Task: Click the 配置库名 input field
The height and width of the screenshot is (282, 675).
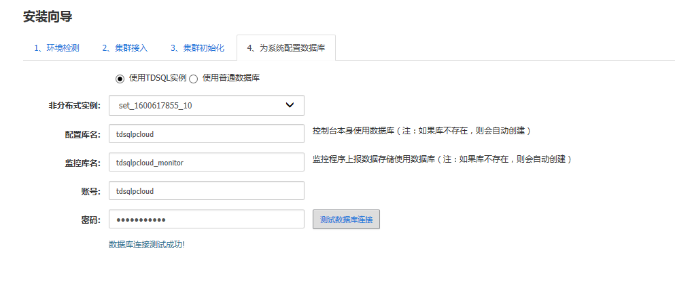Action: click(206, 134)
